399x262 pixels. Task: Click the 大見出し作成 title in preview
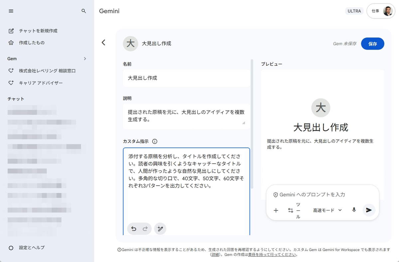(321, 127)
